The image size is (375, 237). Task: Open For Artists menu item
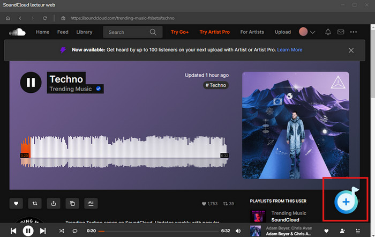(252, 32)
